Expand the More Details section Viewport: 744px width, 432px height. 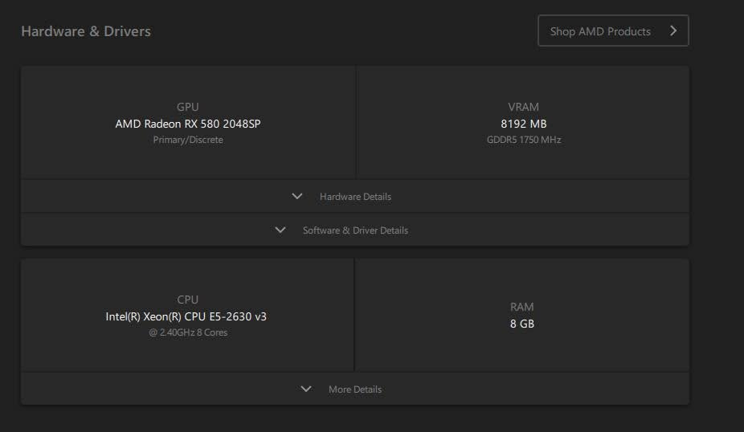[355, 389]
